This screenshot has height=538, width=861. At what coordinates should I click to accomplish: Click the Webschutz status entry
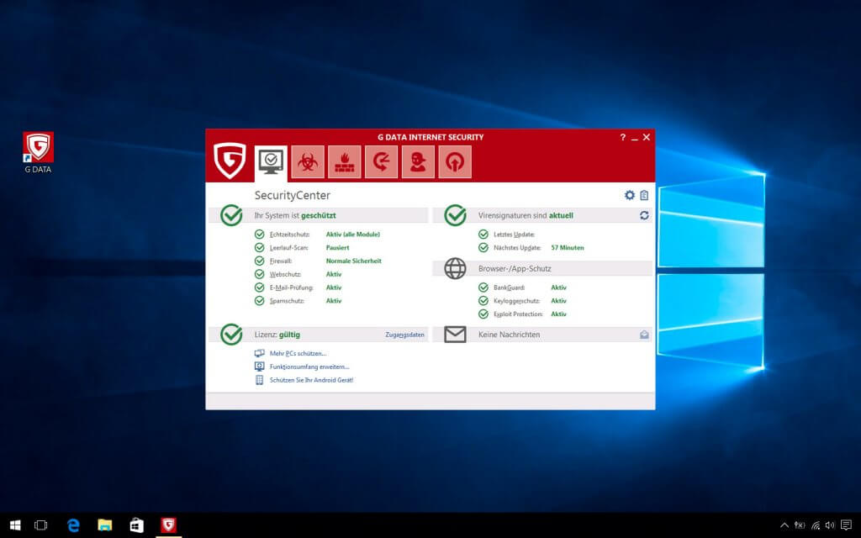pos(286,274)
